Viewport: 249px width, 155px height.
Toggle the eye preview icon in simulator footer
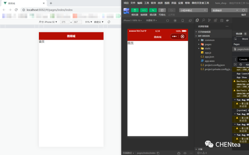[185, 153]
